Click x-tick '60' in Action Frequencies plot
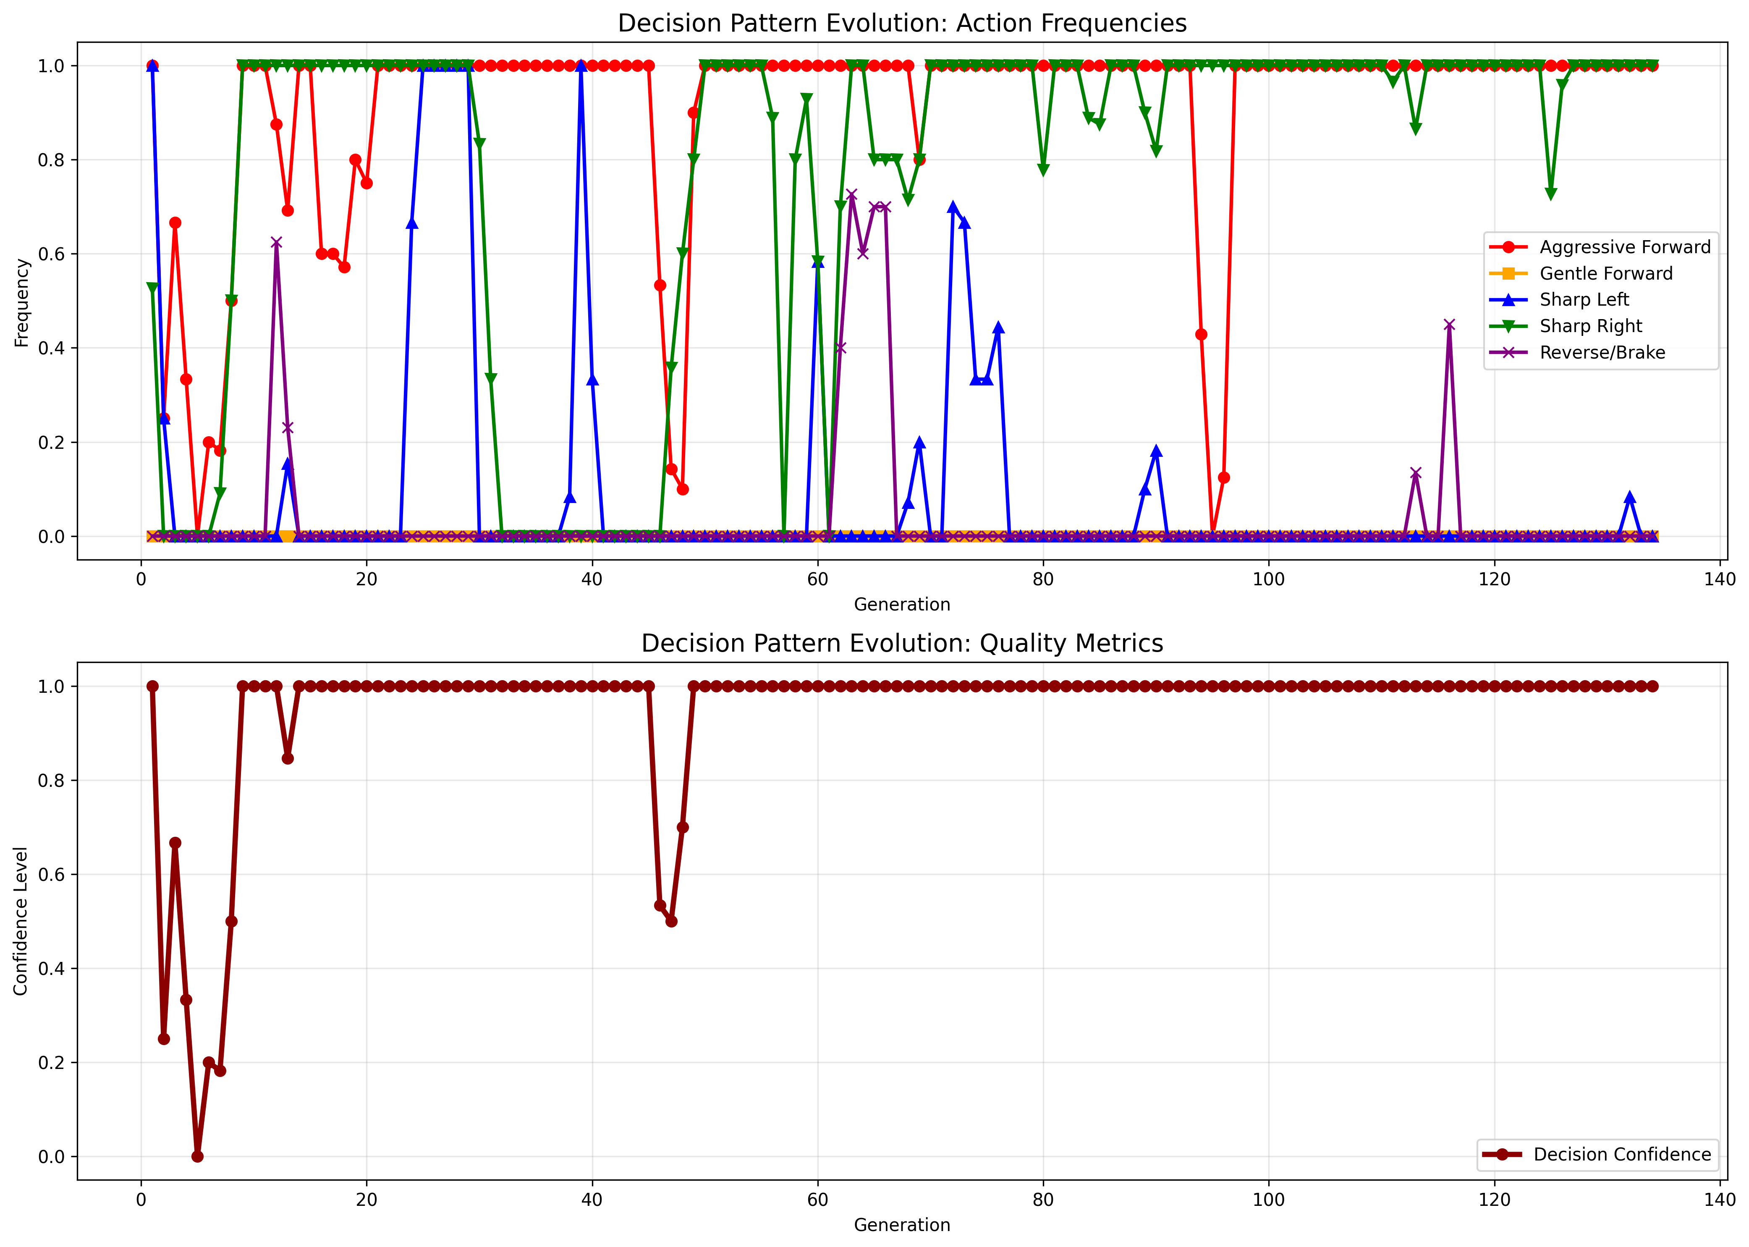This screenshot has height=1247, width=1749. pyautogui.click(x=818, y=580)
